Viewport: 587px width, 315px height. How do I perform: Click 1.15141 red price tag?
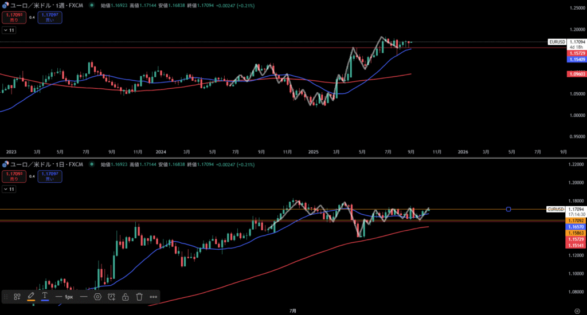pyautogui.click(x=576, y=246)
